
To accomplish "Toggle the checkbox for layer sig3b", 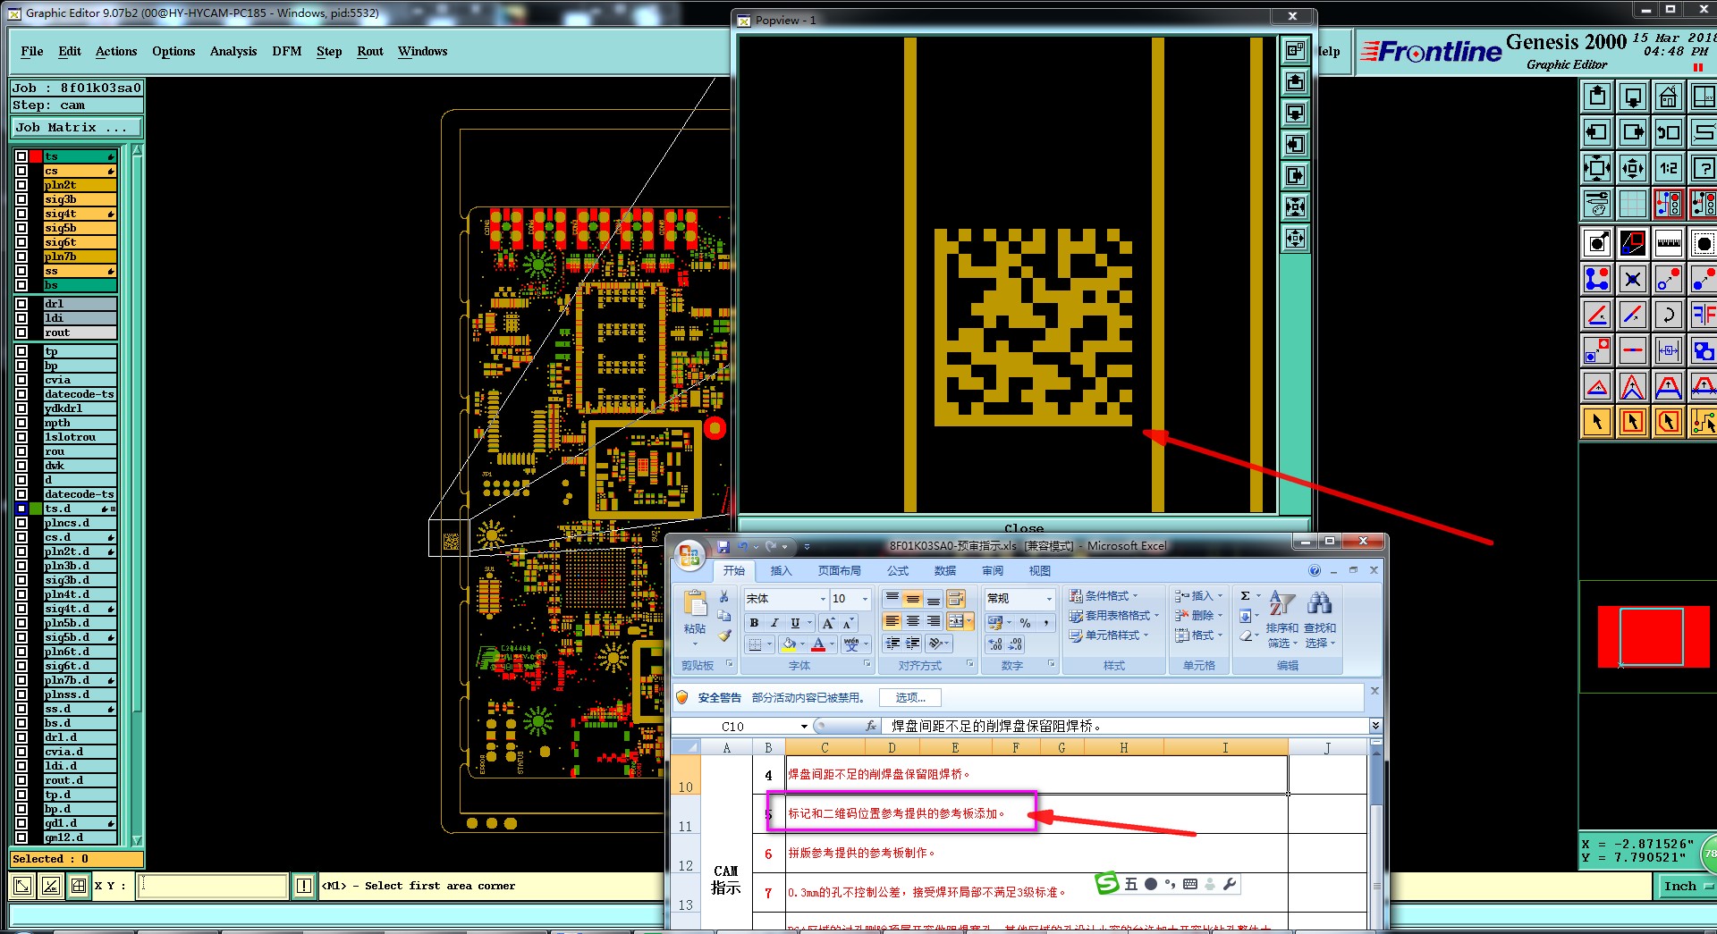I will pos(21,199).
